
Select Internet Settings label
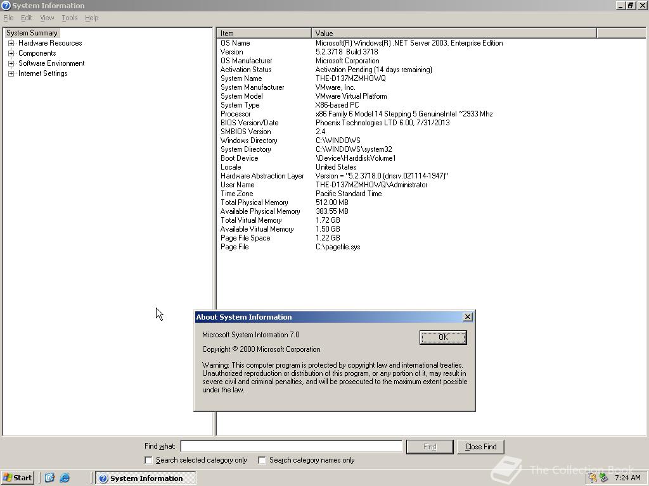point(42,73)
